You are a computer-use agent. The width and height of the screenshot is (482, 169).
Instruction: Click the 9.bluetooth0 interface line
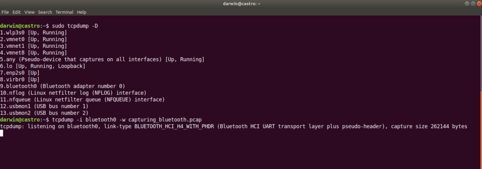(63, 86)
